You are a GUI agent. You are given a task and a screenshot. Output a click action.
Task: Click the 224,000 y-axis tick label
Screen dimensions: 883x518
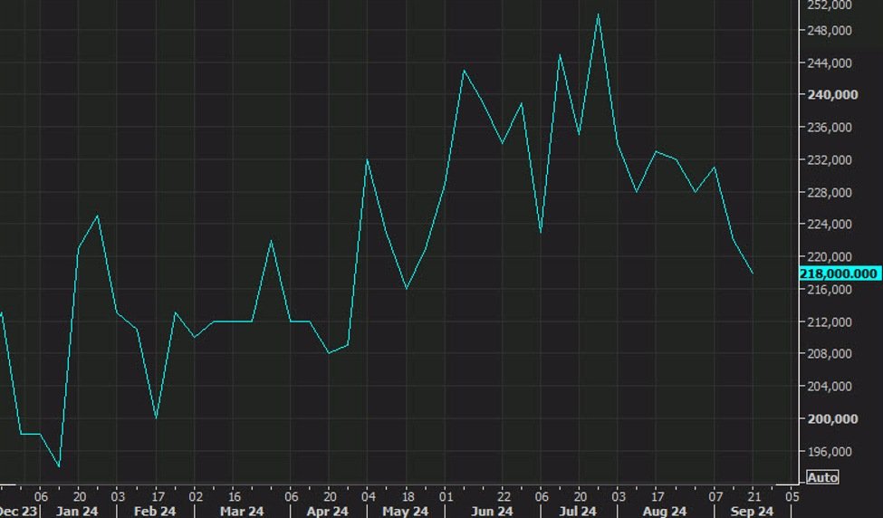coord(832,225)
